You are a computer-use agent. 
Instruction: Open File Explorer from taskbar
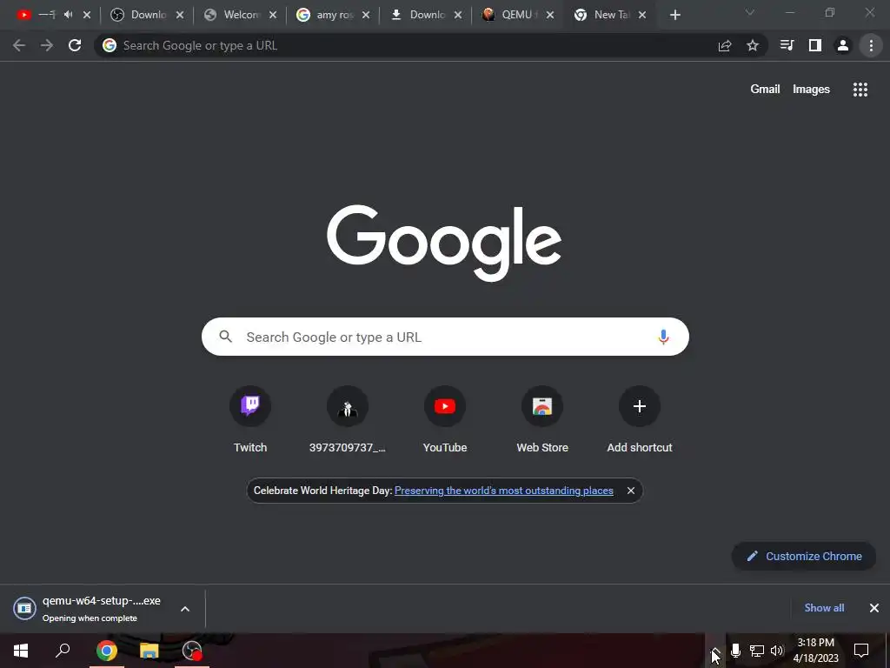[x=149, y=651]
